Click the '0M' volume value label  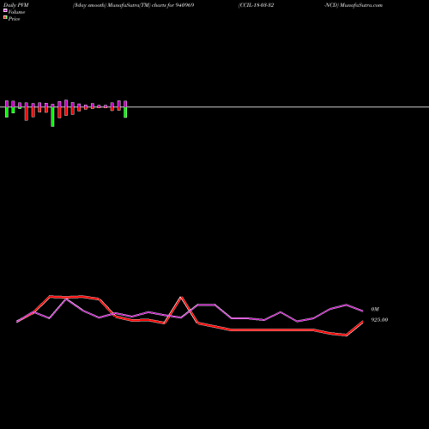[375, 309]
